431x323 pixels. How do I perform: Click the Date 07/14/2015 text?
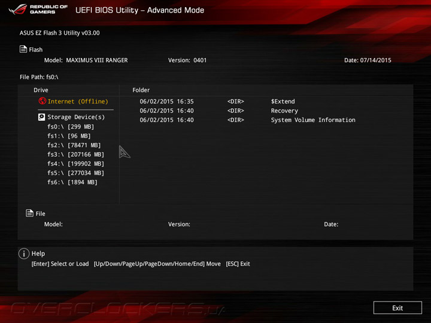pyautogui.click(x=368, y=60)
